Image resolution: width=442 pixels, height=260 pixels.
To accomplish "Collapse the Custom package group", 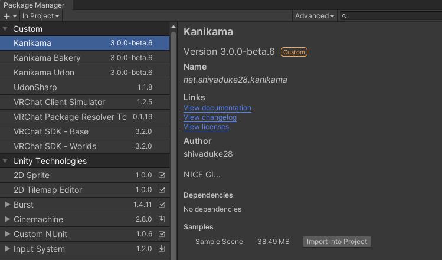I will pyautogui.click(x=5, y=29).
